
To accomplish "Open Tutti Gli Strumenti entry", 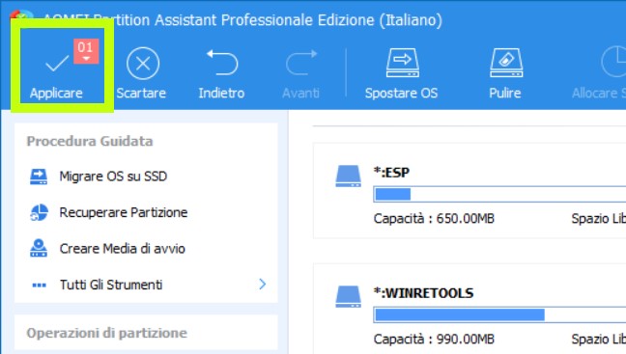I will [x=146, y=285].
